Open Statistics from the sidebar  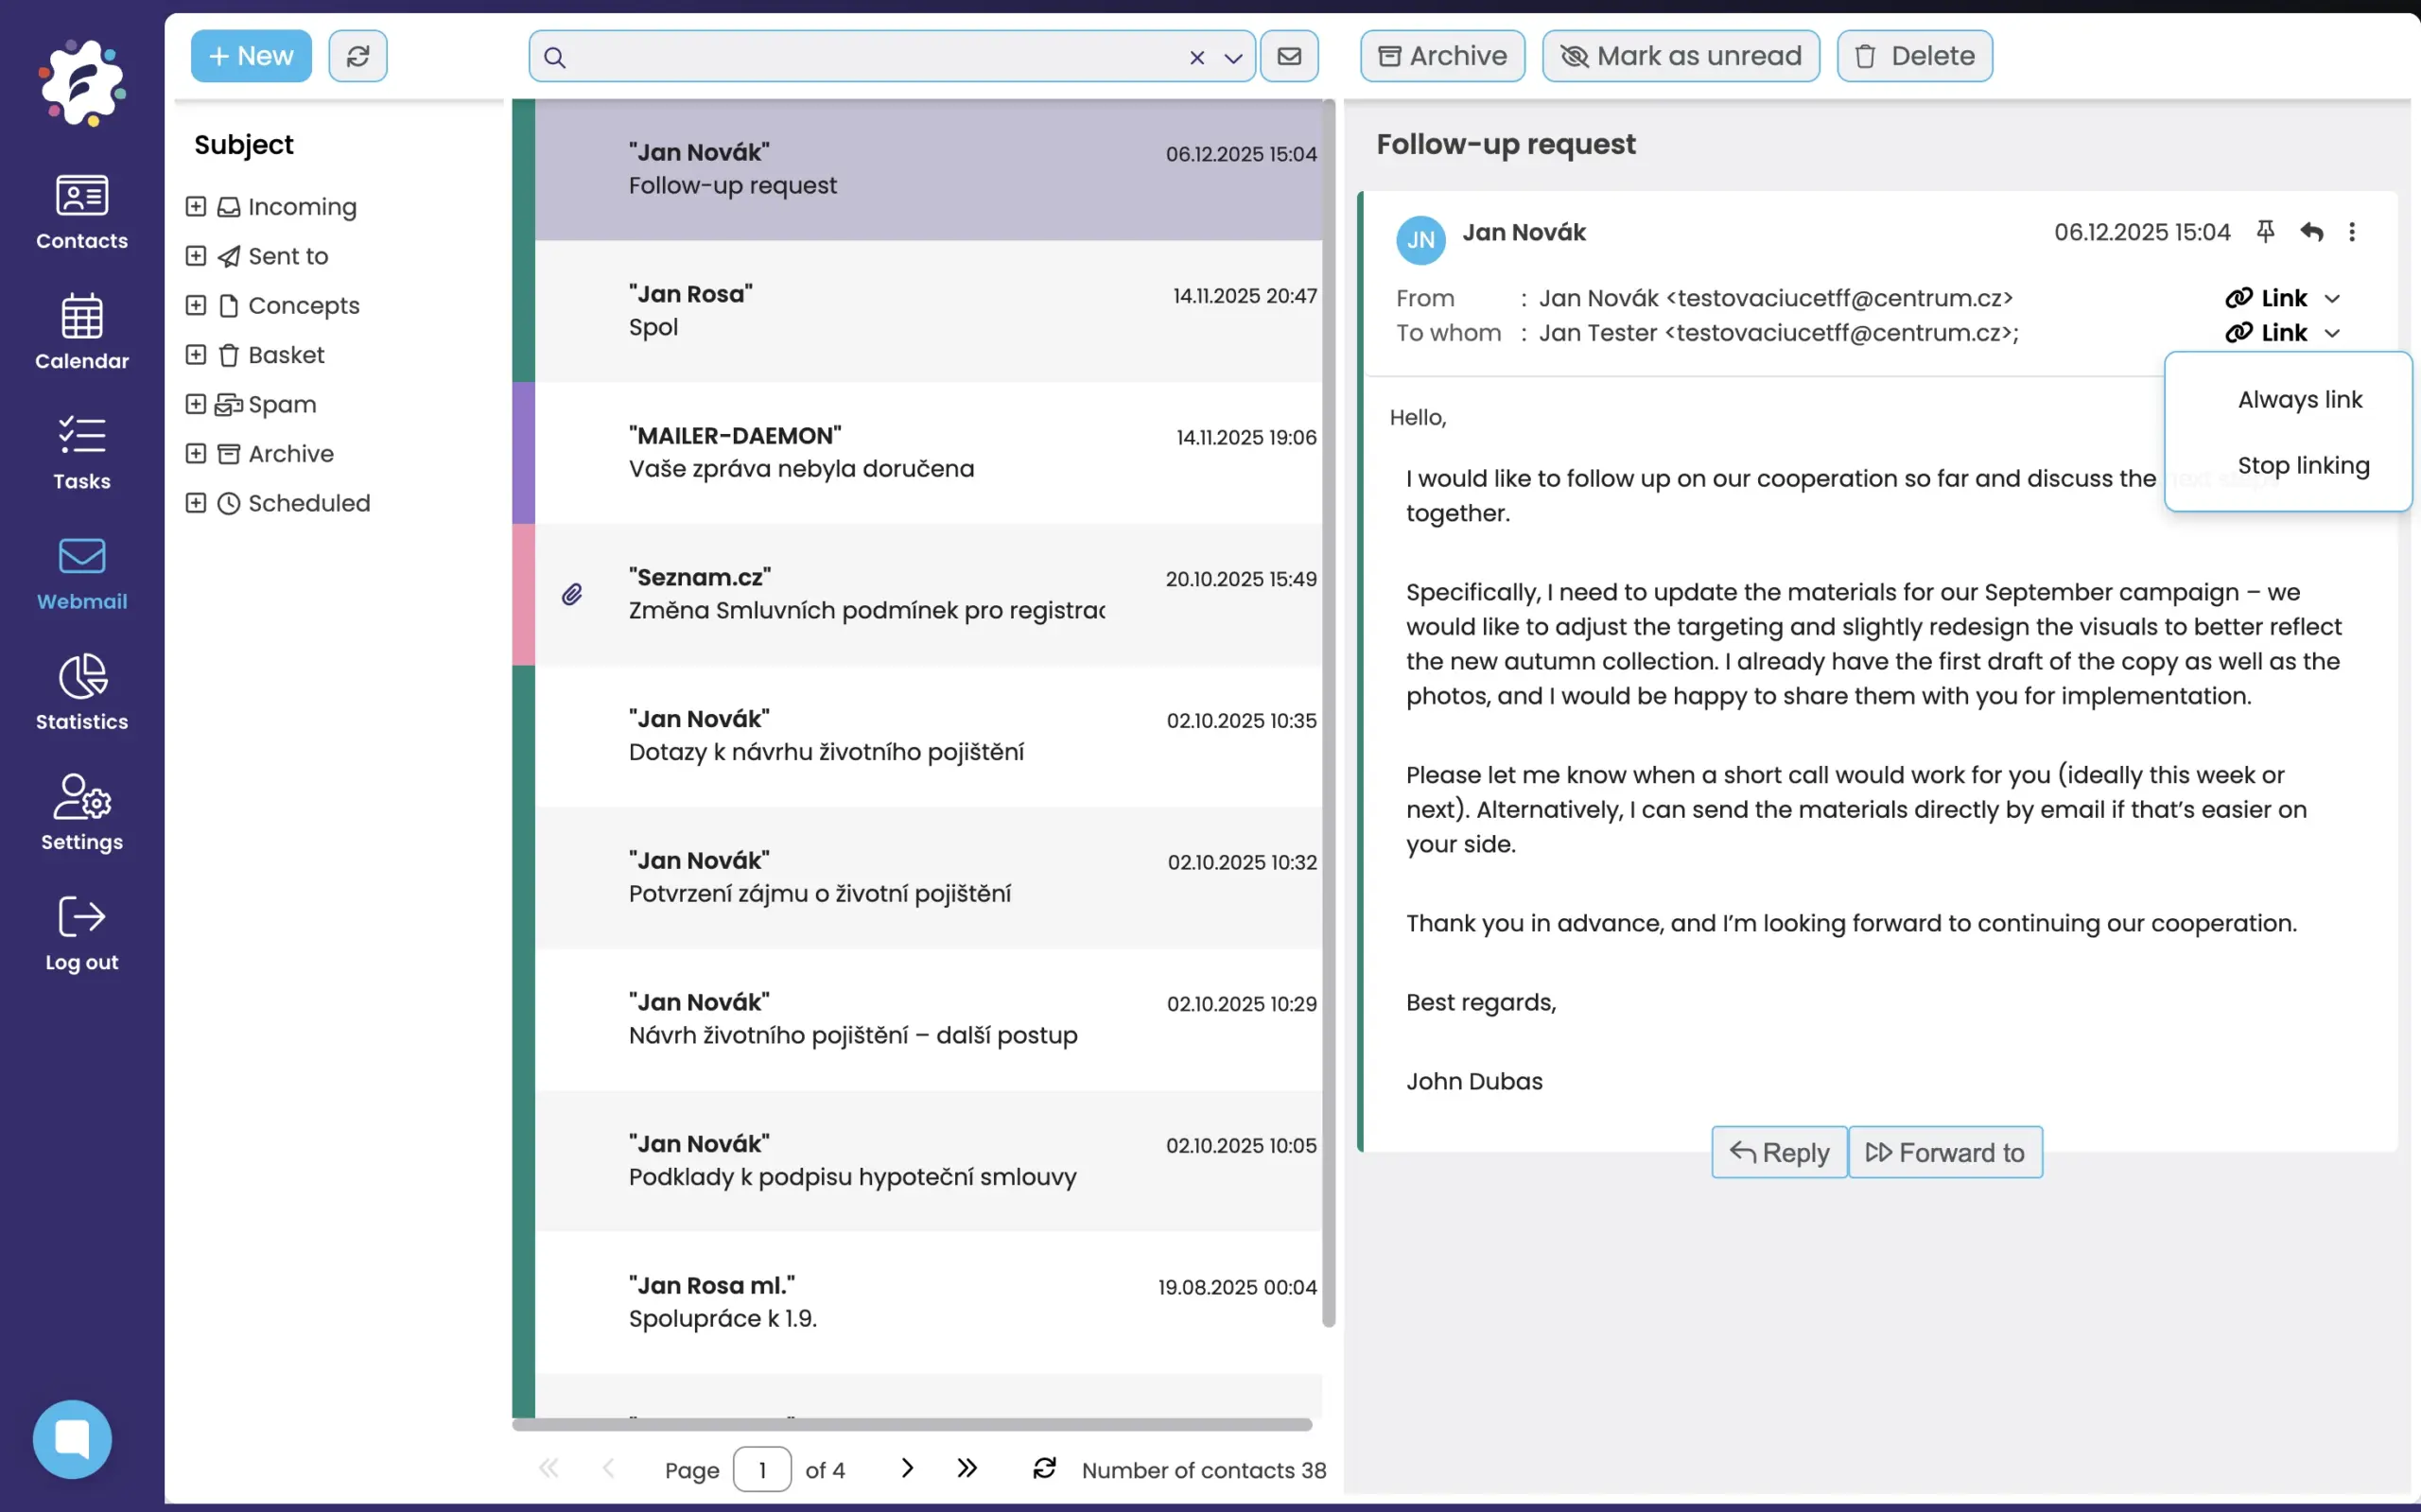point(82,692)
